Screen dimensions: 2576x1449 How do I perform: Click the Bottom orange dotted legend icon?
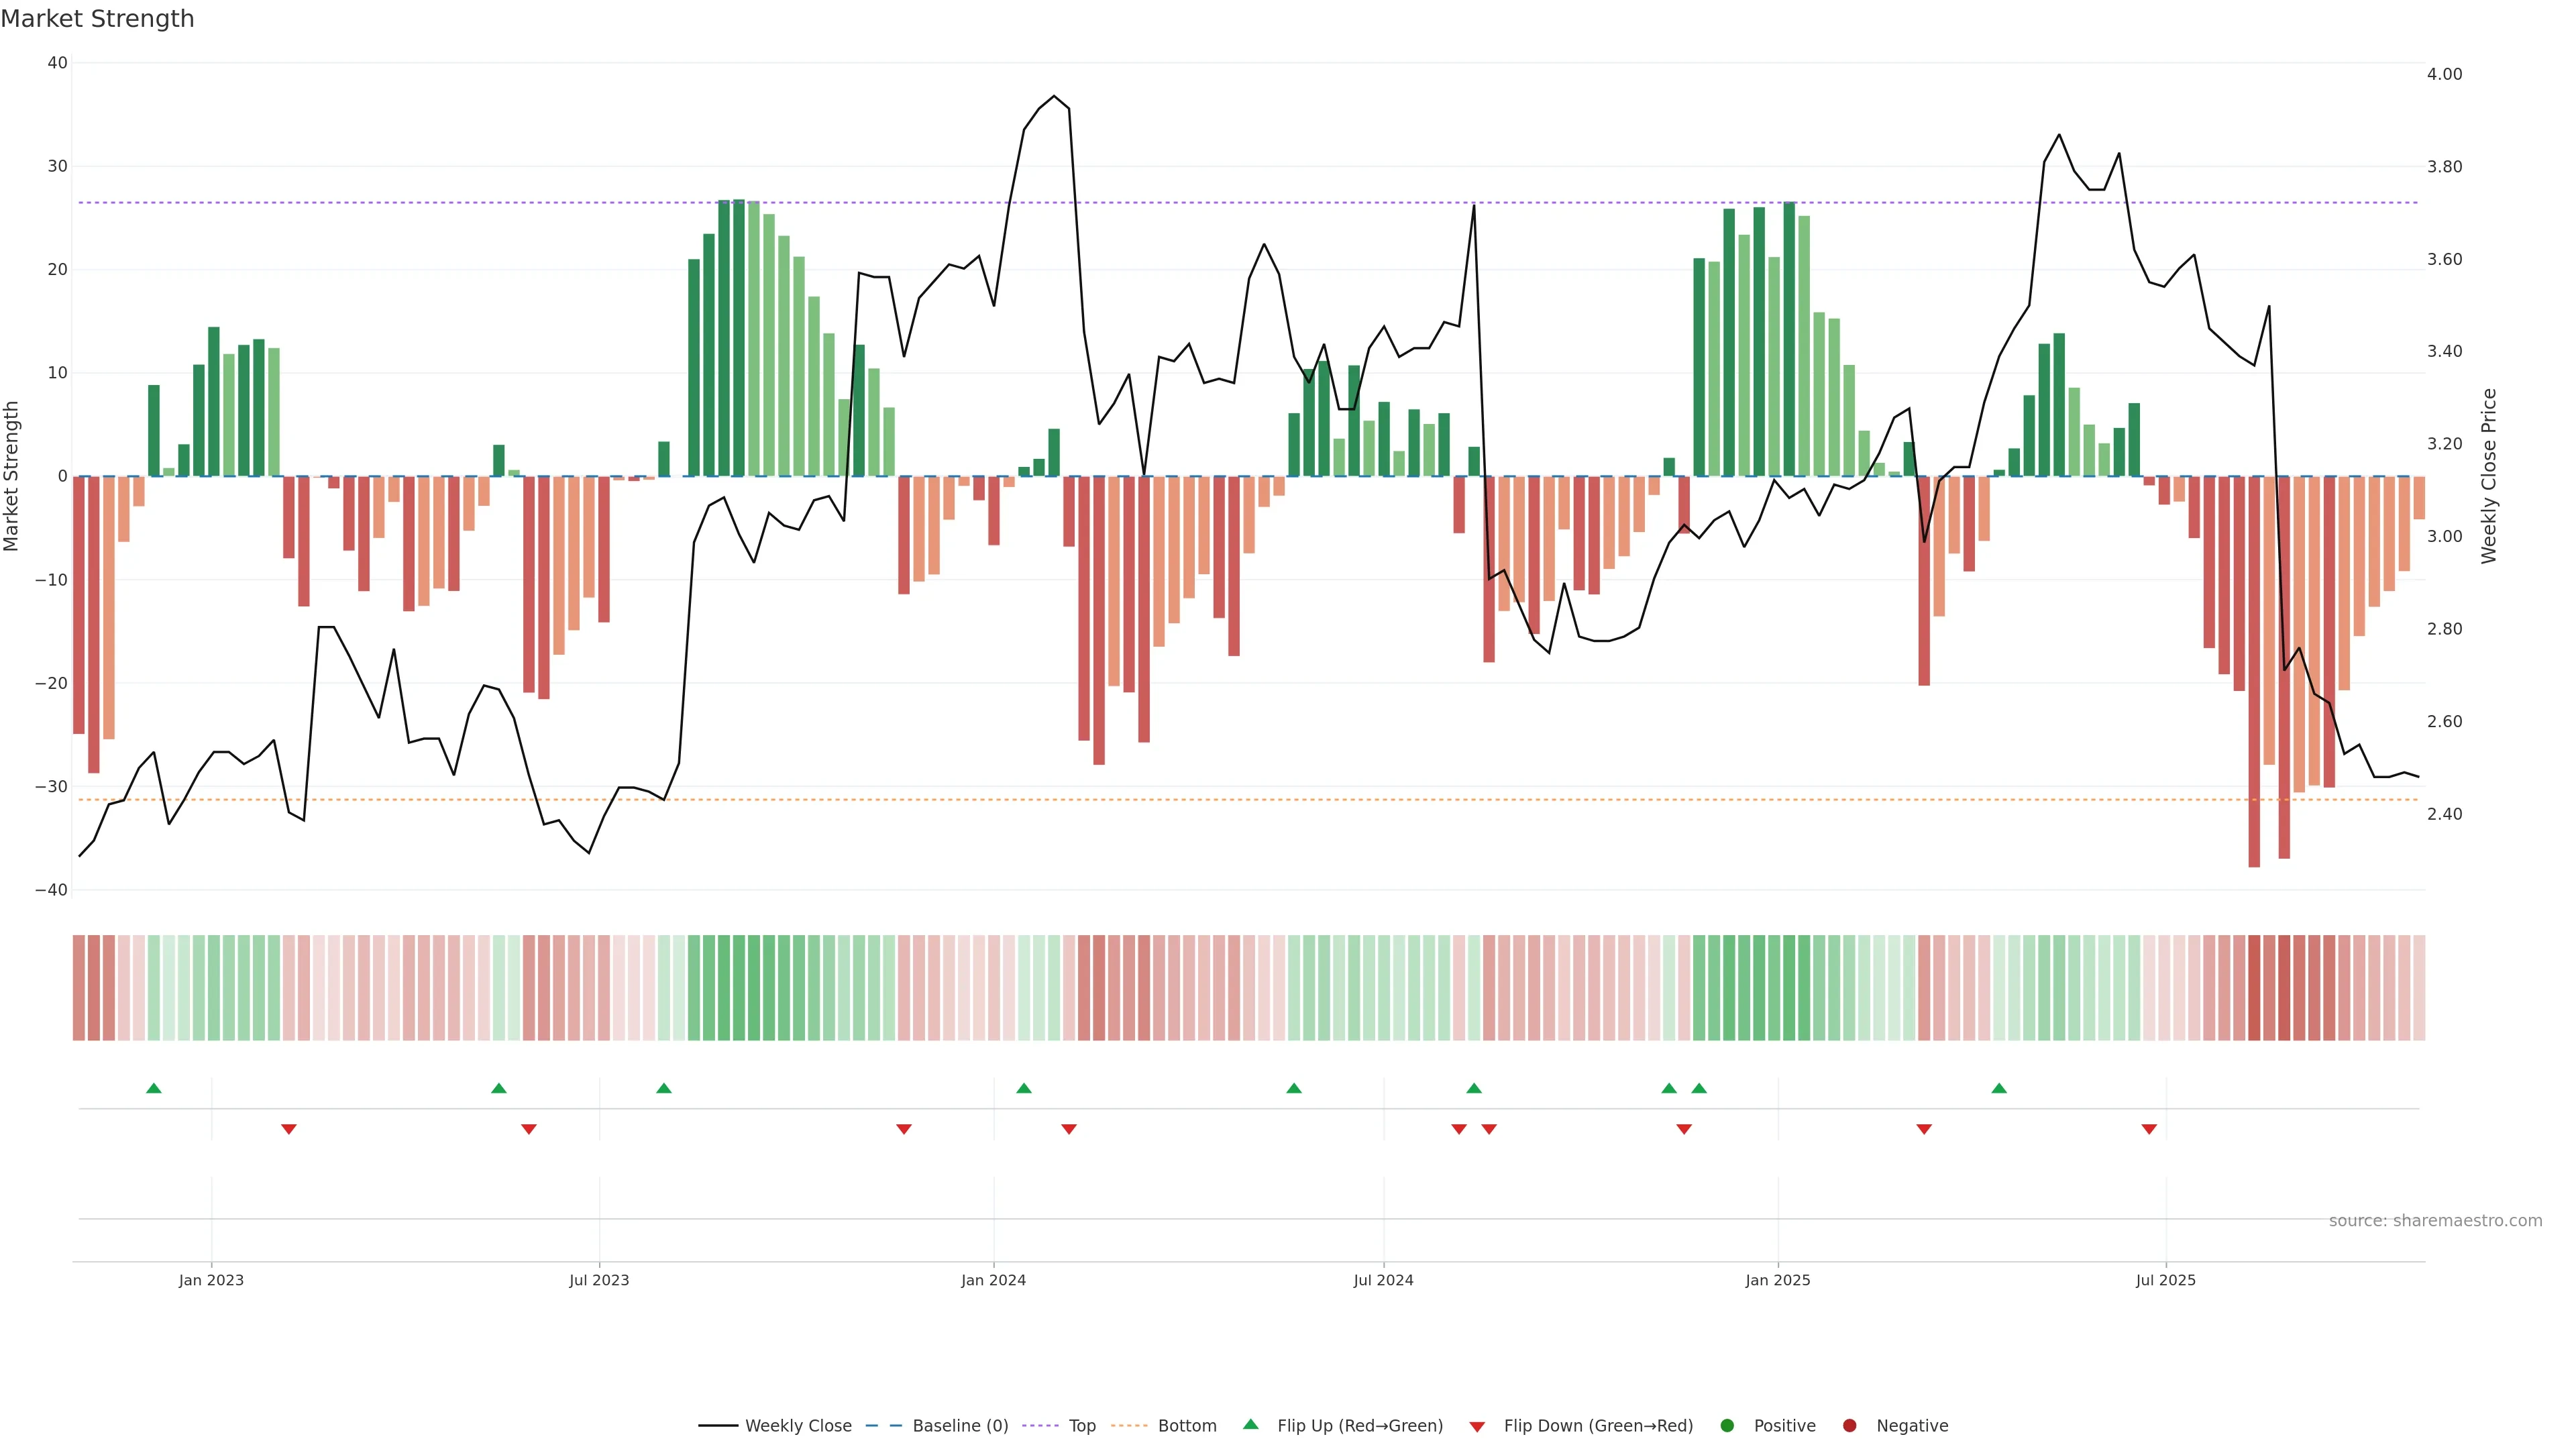[1129, 1426]
